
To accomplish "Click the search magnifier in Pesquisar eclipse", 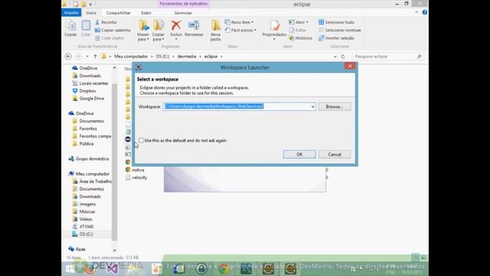I will 419,56.
